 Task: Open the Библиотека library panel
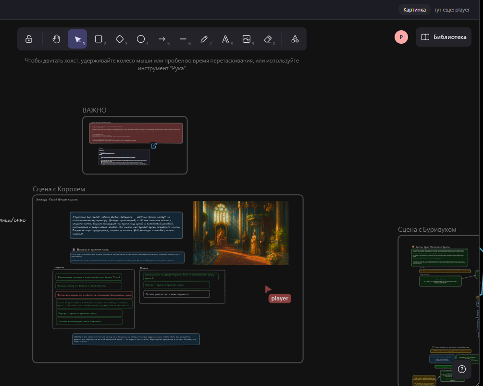point(444,37)
